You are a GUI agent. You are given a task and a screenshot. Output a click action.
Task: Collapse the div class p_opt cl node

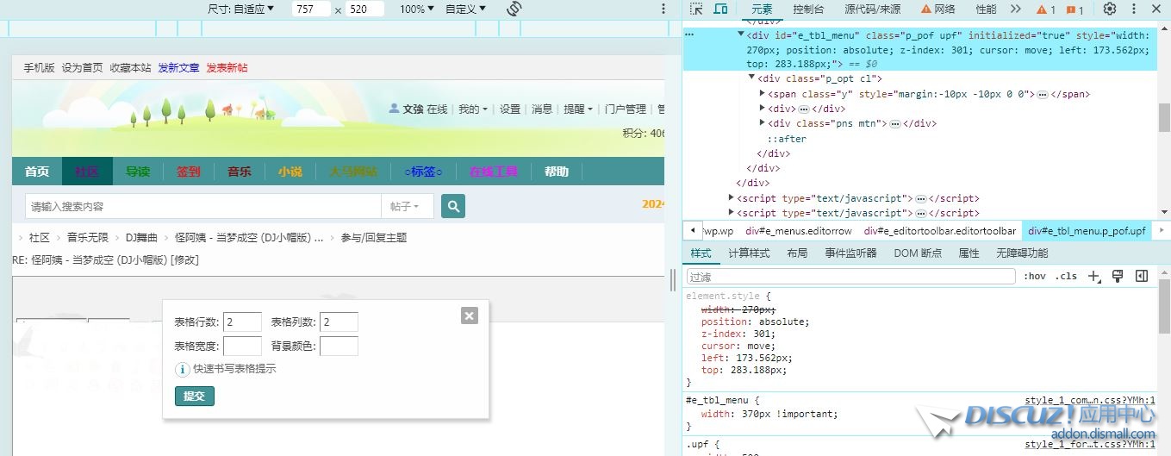(751, 78)
